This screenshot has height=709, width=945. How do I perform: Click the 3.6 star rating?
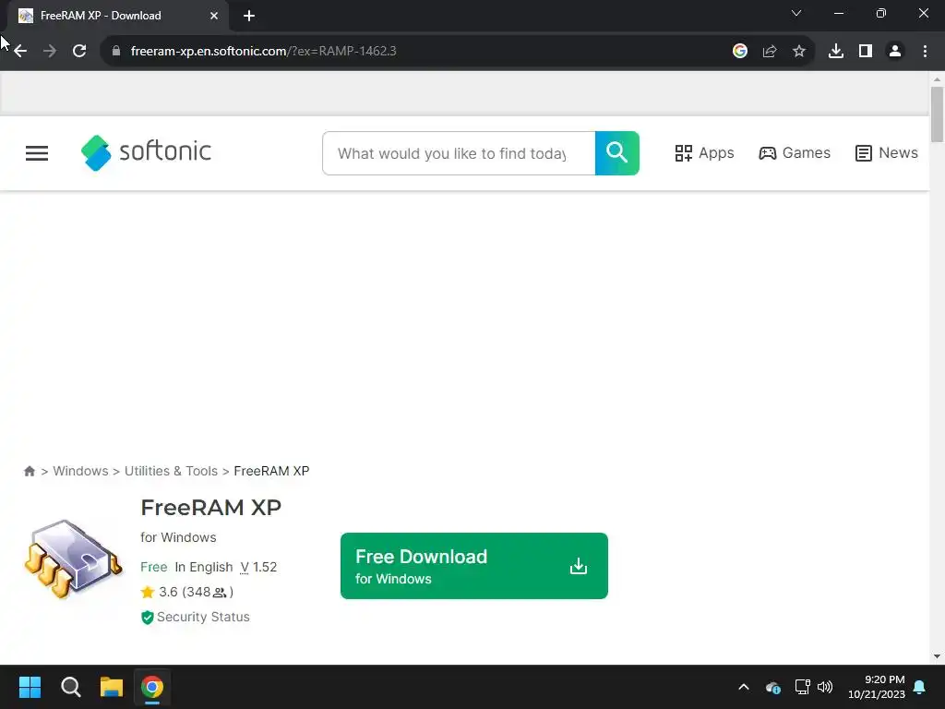pos(186,592)
